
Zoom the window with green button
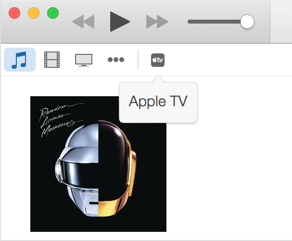(x=53, y=13)
